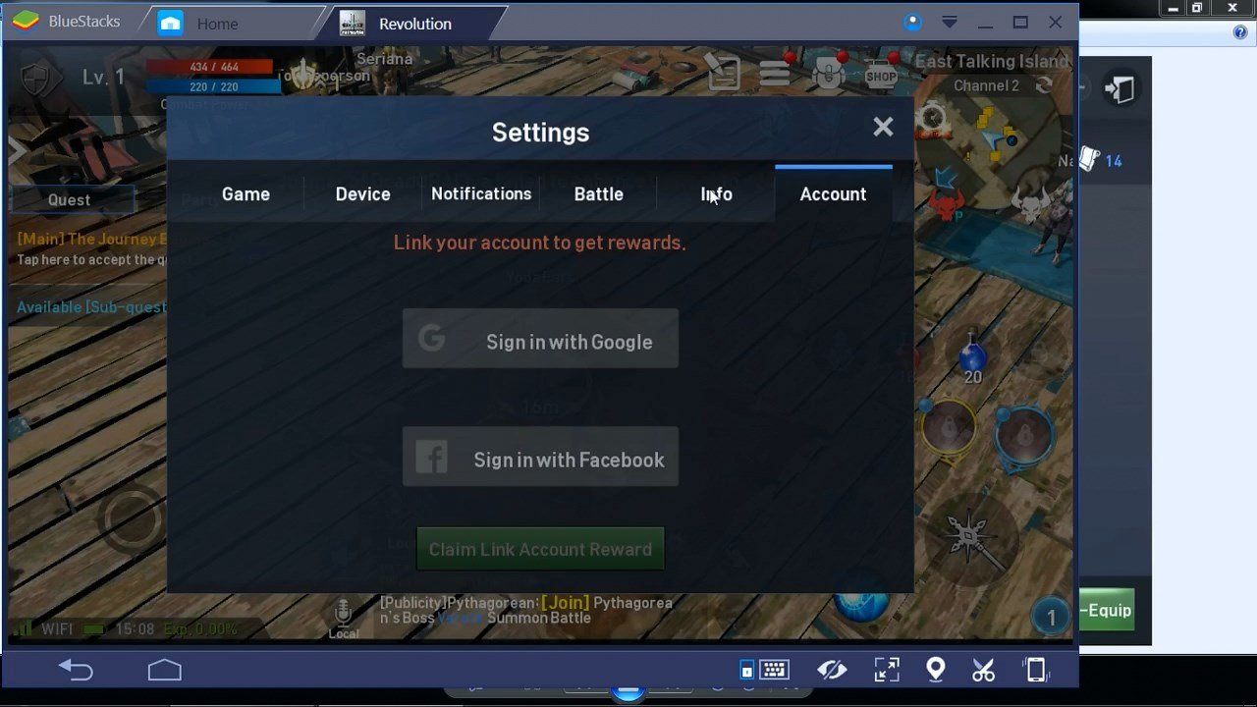Click Sign in with Google button
1257x707 pixels.
[540, 339]
